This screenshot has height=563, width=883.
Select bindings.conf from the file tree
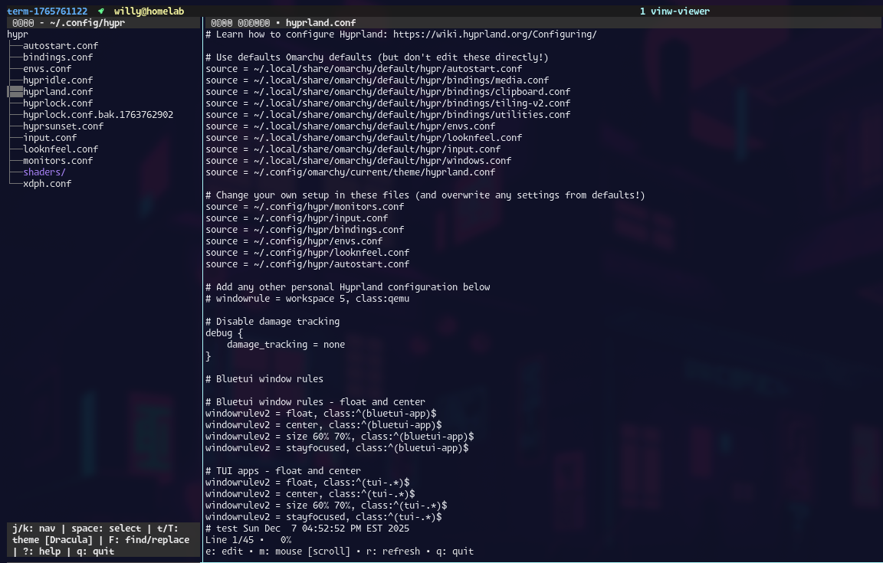(x=57, y=57)
